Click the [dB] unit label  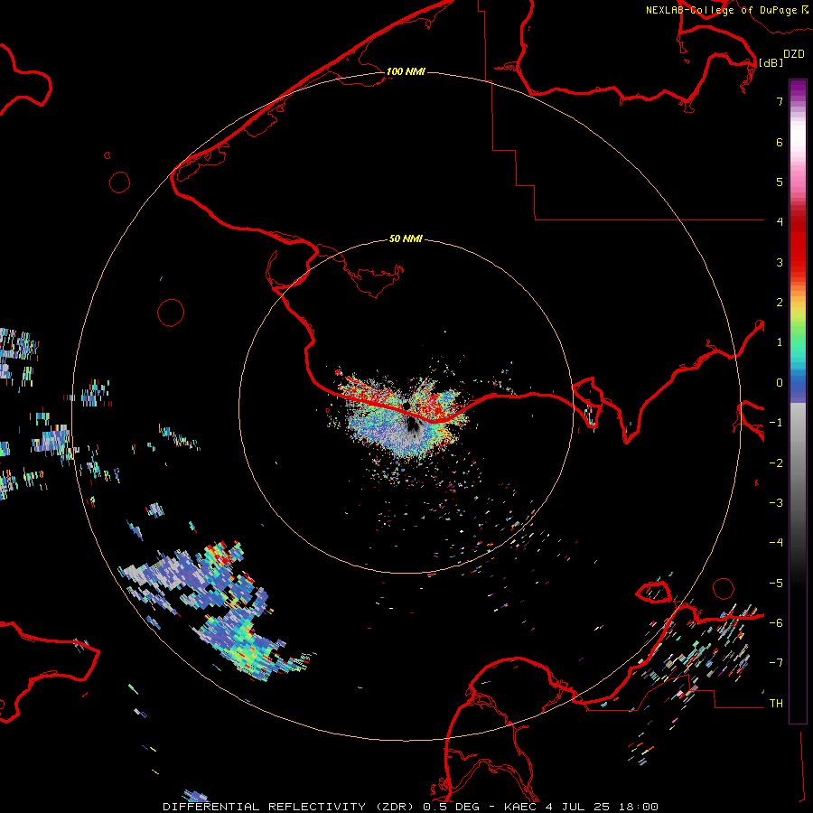point(771,62)
